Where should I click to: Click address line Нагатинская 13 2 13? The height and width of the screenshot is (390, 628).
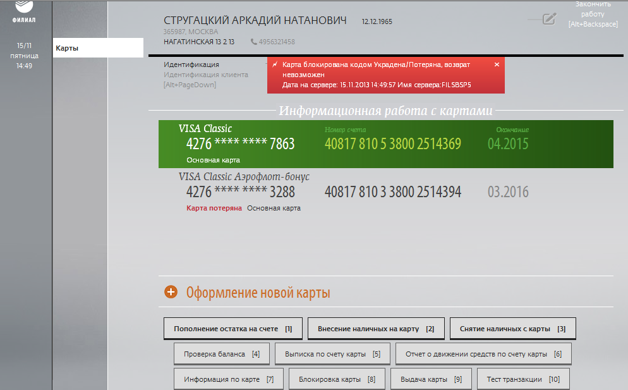199,42
